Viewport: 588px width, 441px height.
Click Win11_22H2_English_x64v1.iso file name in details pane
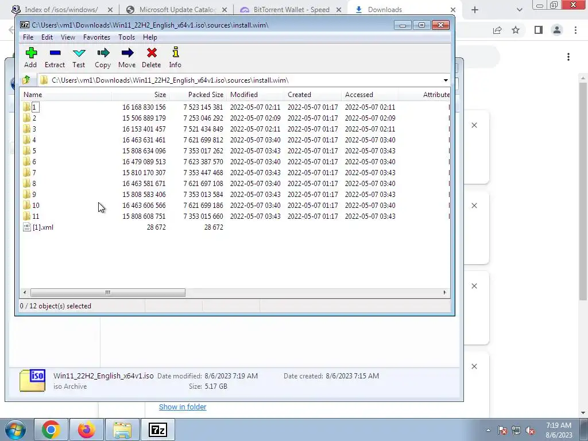tap(103, 376)
